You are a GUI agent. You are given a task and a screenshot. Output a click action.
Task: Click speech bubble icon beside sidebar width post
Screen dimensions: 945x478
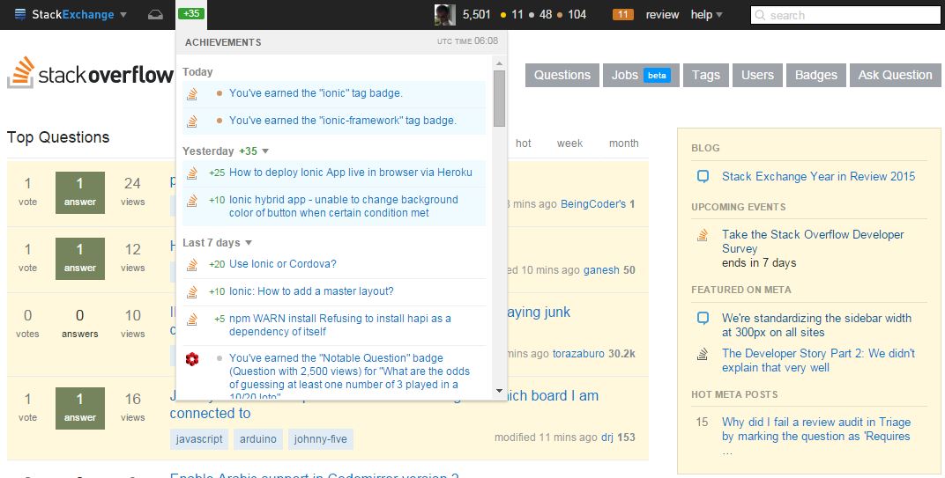pyautogui.click(x=703, y=318)
